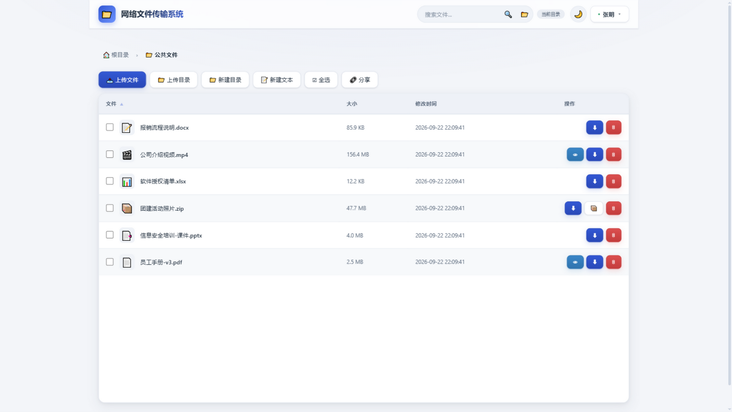The width and height of the screenshot is (732, 412).
Task: Click 上传文件 button
Action: click(122, 80)
